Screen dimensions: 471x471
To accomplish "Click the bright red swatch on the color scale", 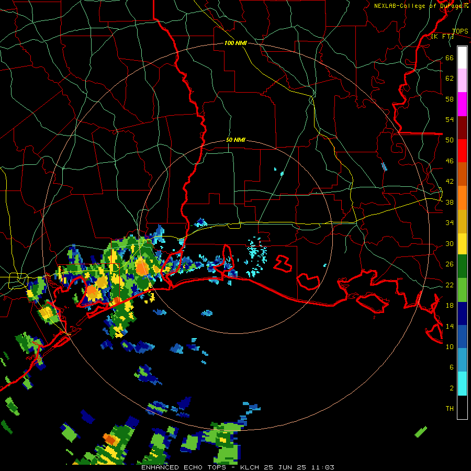I will click(x=462, y=151).
